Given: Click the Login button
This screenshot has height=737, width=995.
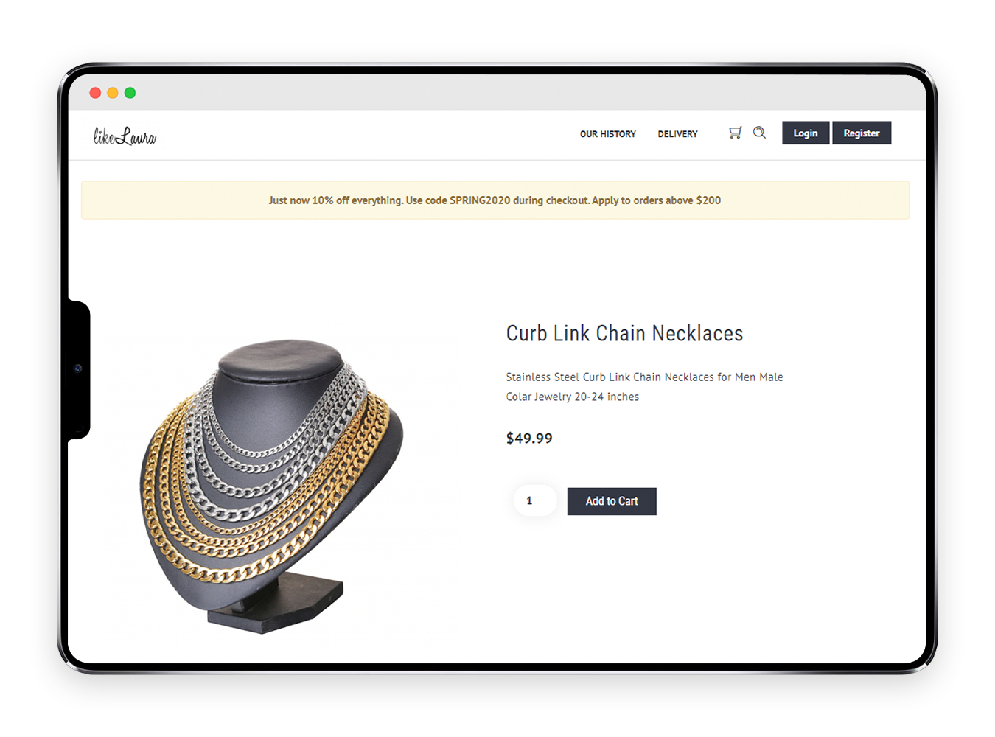Looking at the screenshot, I should (806, 133).
